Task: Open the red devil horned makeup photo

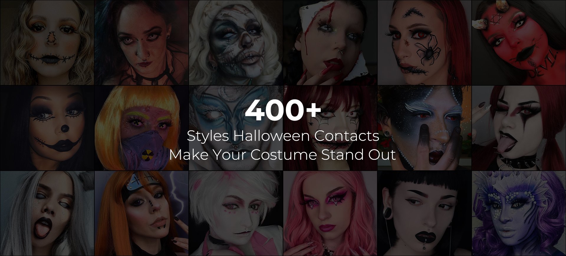Action: (519, 42)
